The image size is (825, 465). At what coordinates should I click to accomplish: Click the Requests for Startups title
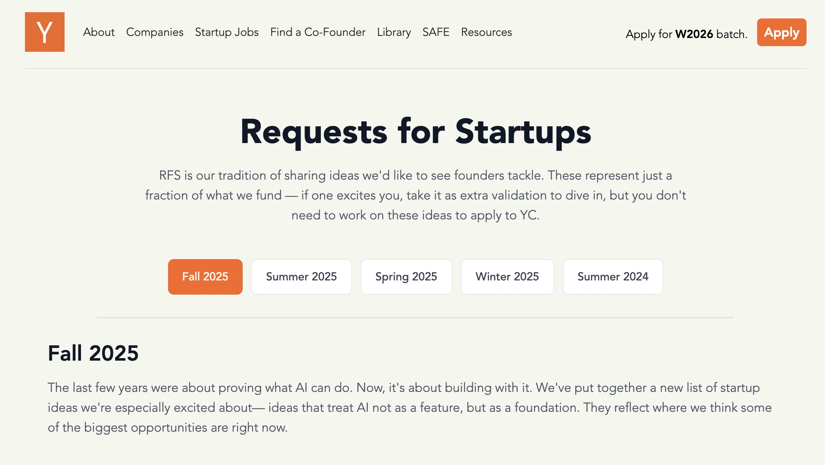pyautogui.click(x=415, y=132)
